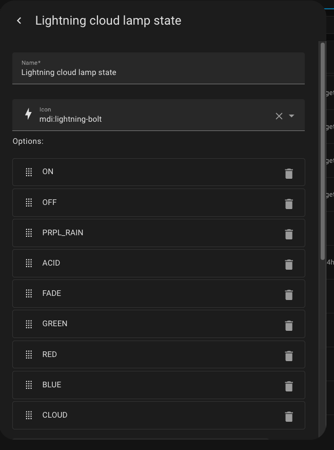The width and height of the screenshot is (334, 450).
Task: Delete the CLOUD option
Action: click(x=289, y=417)
